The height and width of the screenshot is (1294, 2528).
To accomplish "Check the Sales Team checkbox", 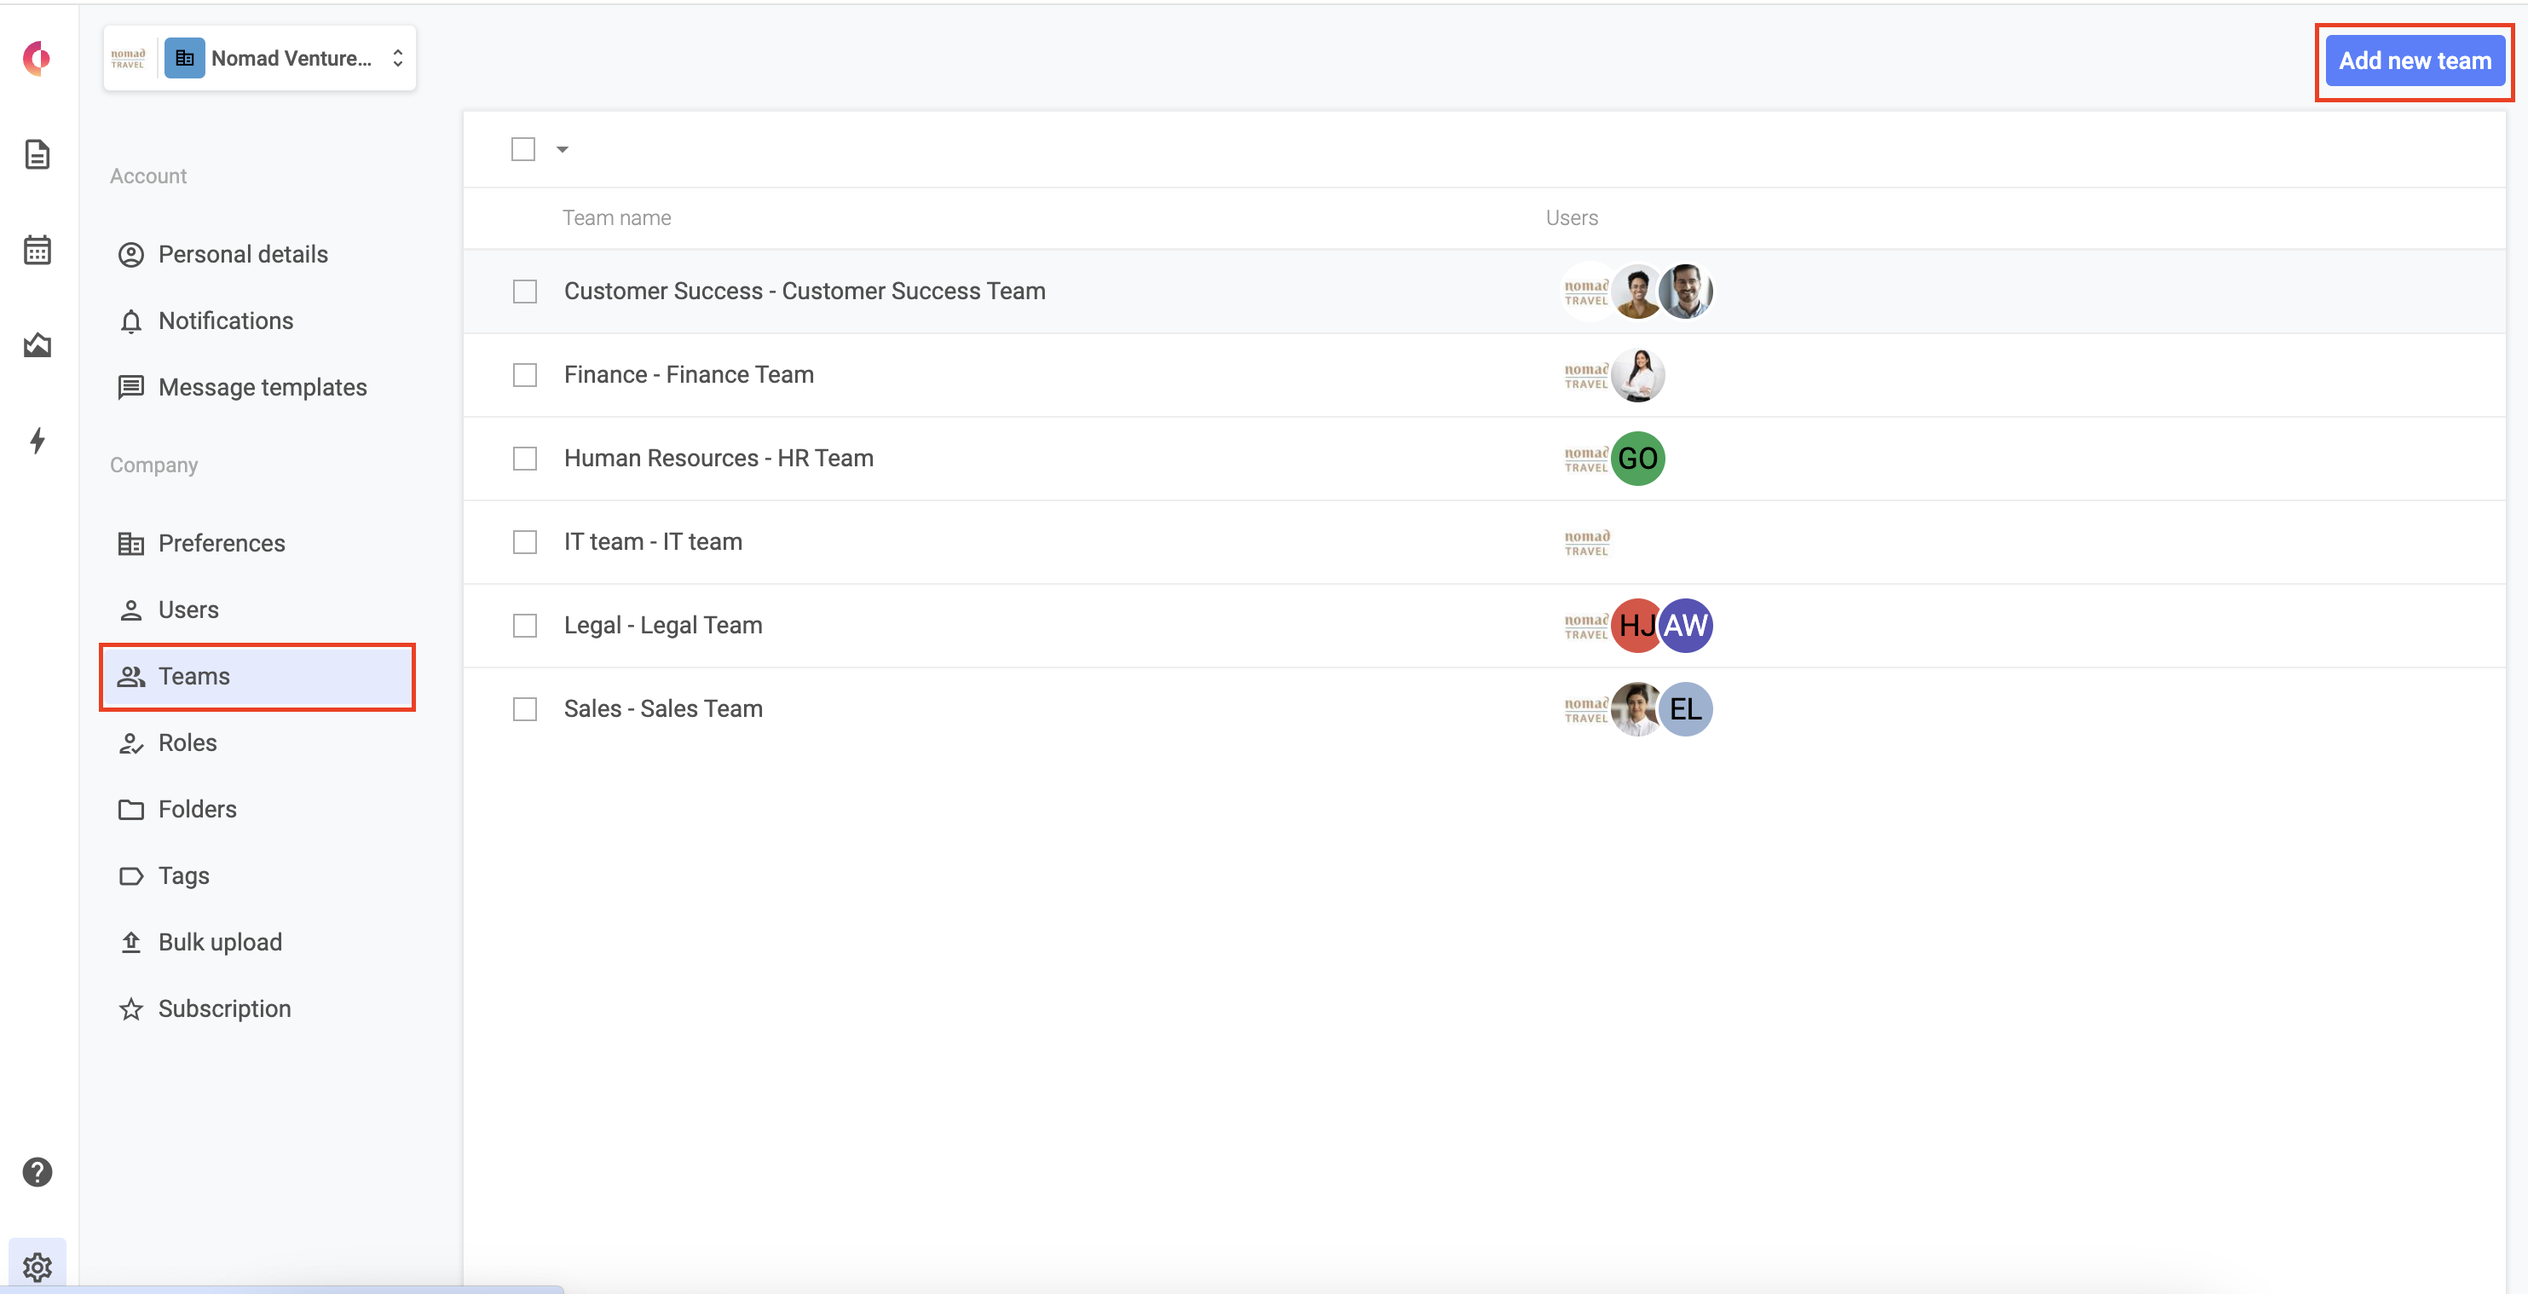I will 525,709.
